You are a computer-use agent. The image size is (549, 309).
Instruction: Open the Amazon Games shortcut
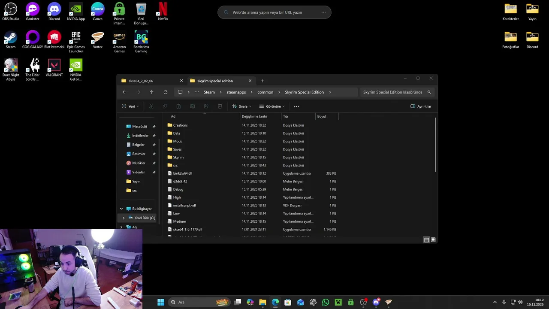pos(119,42)
